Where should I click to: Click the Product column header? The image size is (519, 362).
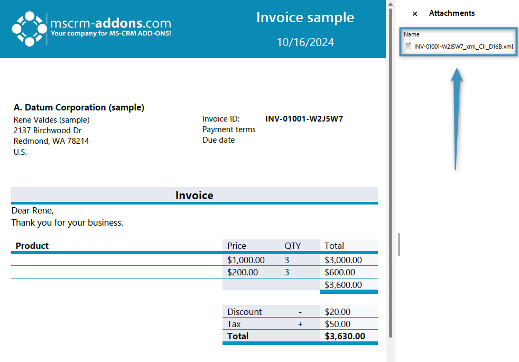pos(32,246)
